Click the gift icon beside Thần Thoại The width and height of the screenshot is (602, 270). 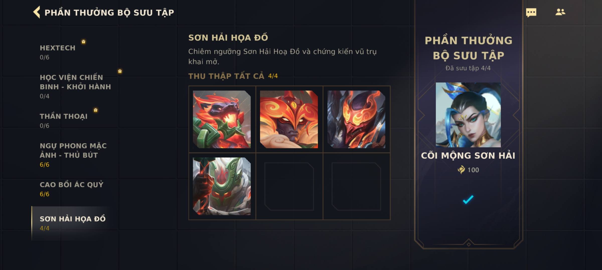pyautogui.click(x=96, y=110)
